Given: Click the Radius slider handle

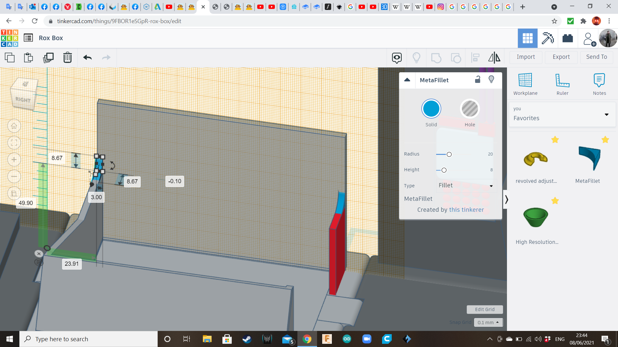Looking at the screenshot, I should click(x=449, y=155).
